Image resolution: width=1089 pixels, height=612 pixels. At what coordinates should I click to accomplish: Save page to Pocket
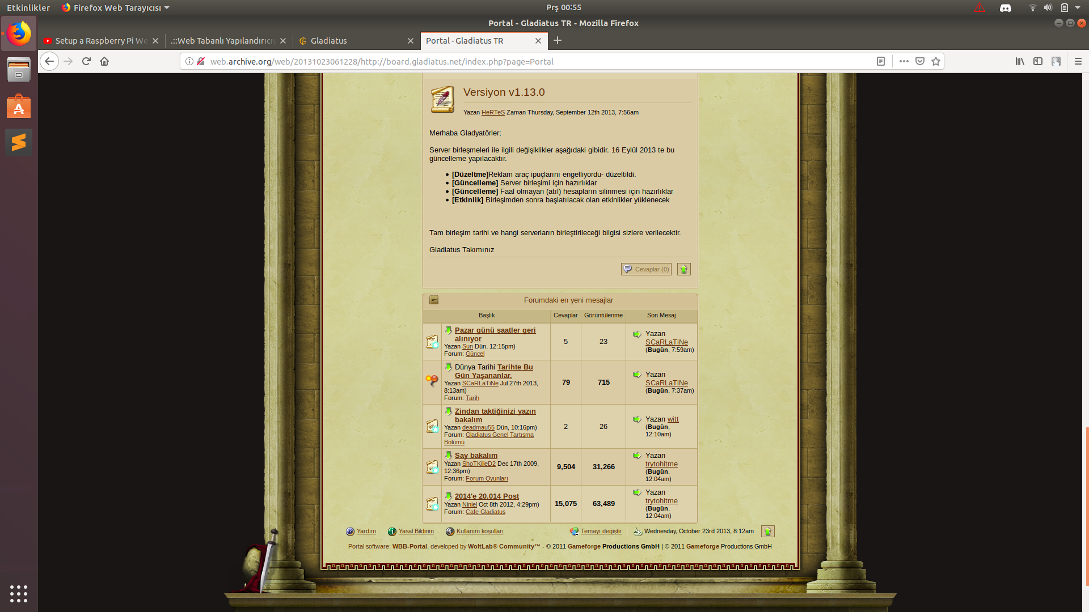920,61
